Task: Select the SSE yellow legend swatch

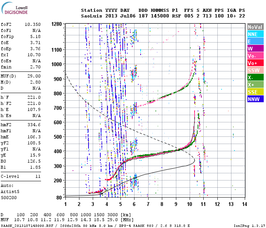Action: [255, 92]
